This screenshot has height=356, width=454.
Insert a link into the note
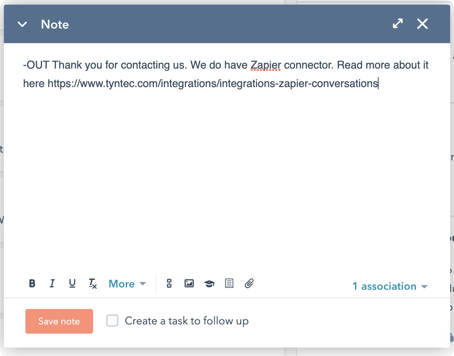coord(169,284)
